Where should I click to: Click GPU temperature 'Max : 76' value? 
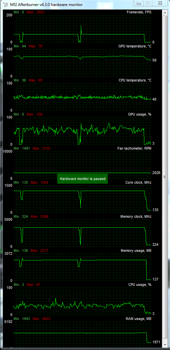pos(36,46)
